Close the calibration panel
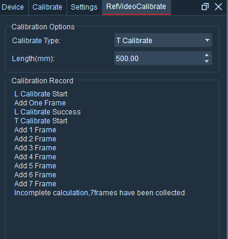 click(x=218, y=7)
